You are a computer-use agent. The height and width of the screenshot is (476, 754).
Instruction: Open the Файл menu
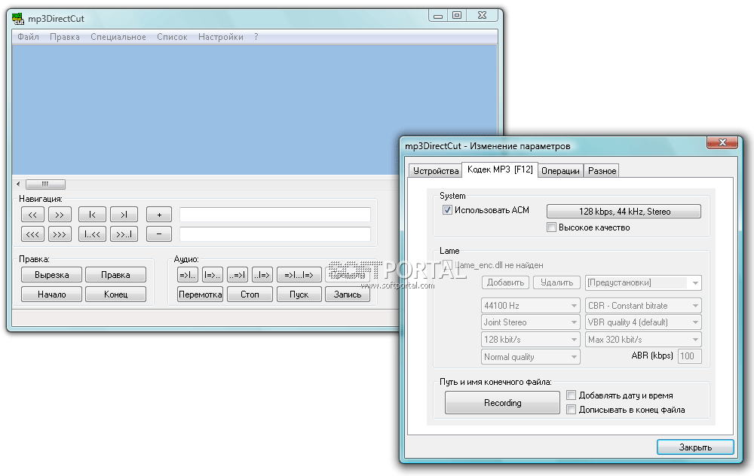coord(29,37)
